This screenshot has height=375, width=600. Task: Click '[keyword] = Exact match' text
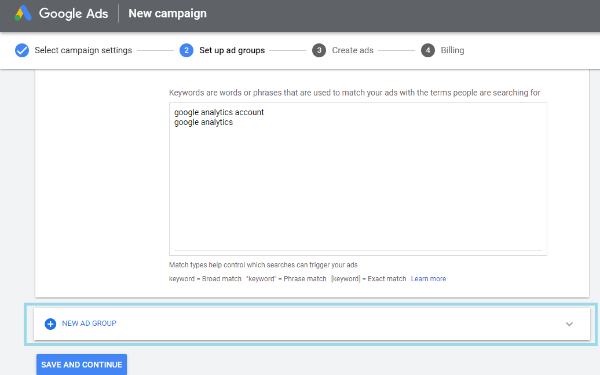(x=368, y=279)
